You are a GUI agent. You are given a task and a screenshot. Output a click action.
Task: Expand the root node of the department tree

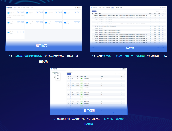click(53, 73)
